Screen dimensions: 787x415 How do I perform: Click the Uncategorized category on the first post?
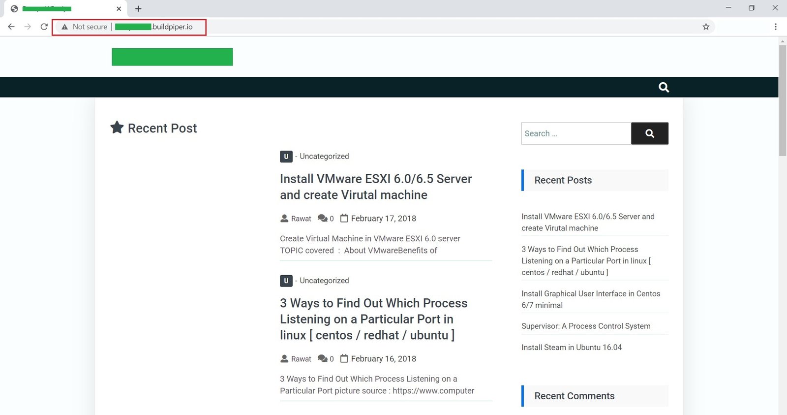[324, 156]
